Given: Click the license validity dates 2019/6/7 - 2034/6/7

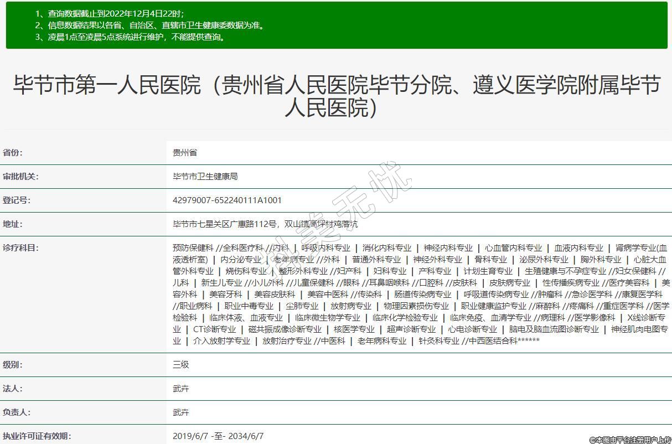Looking at the screenshot, I should coord(218,436).
